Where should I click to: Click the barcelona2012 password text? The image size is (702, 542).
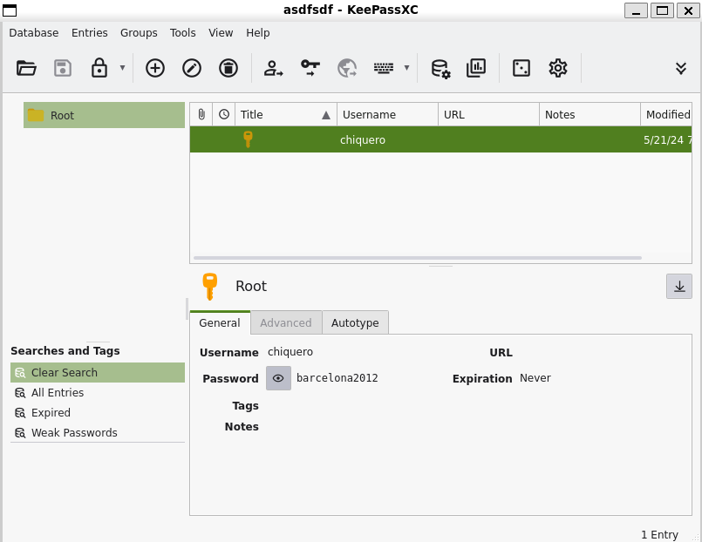337,378
